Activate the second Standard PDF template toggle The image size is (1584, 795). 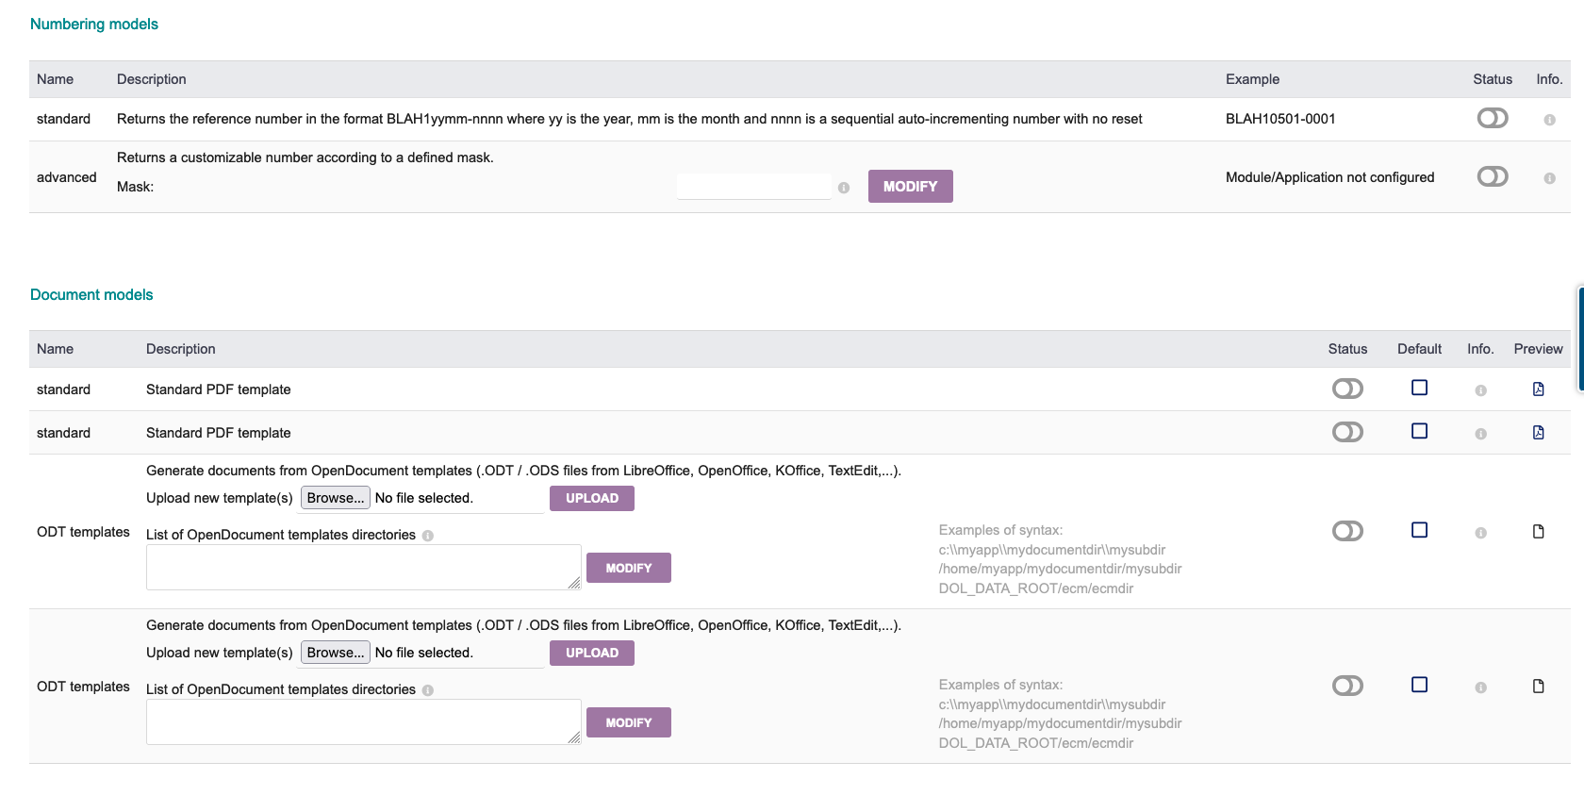[1347, 432]
